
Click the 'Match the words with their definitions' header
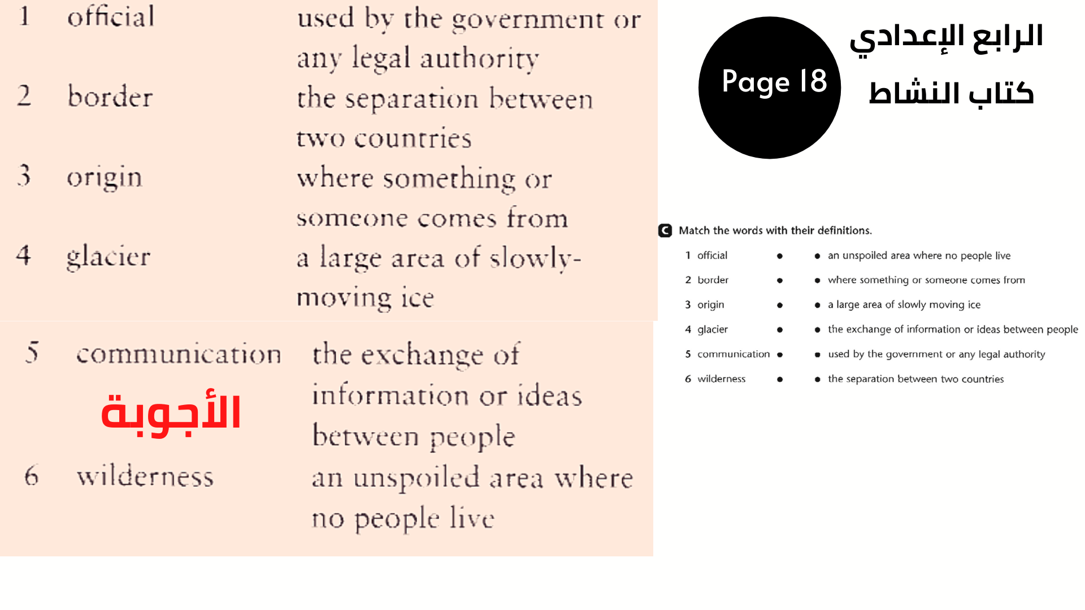774,230
